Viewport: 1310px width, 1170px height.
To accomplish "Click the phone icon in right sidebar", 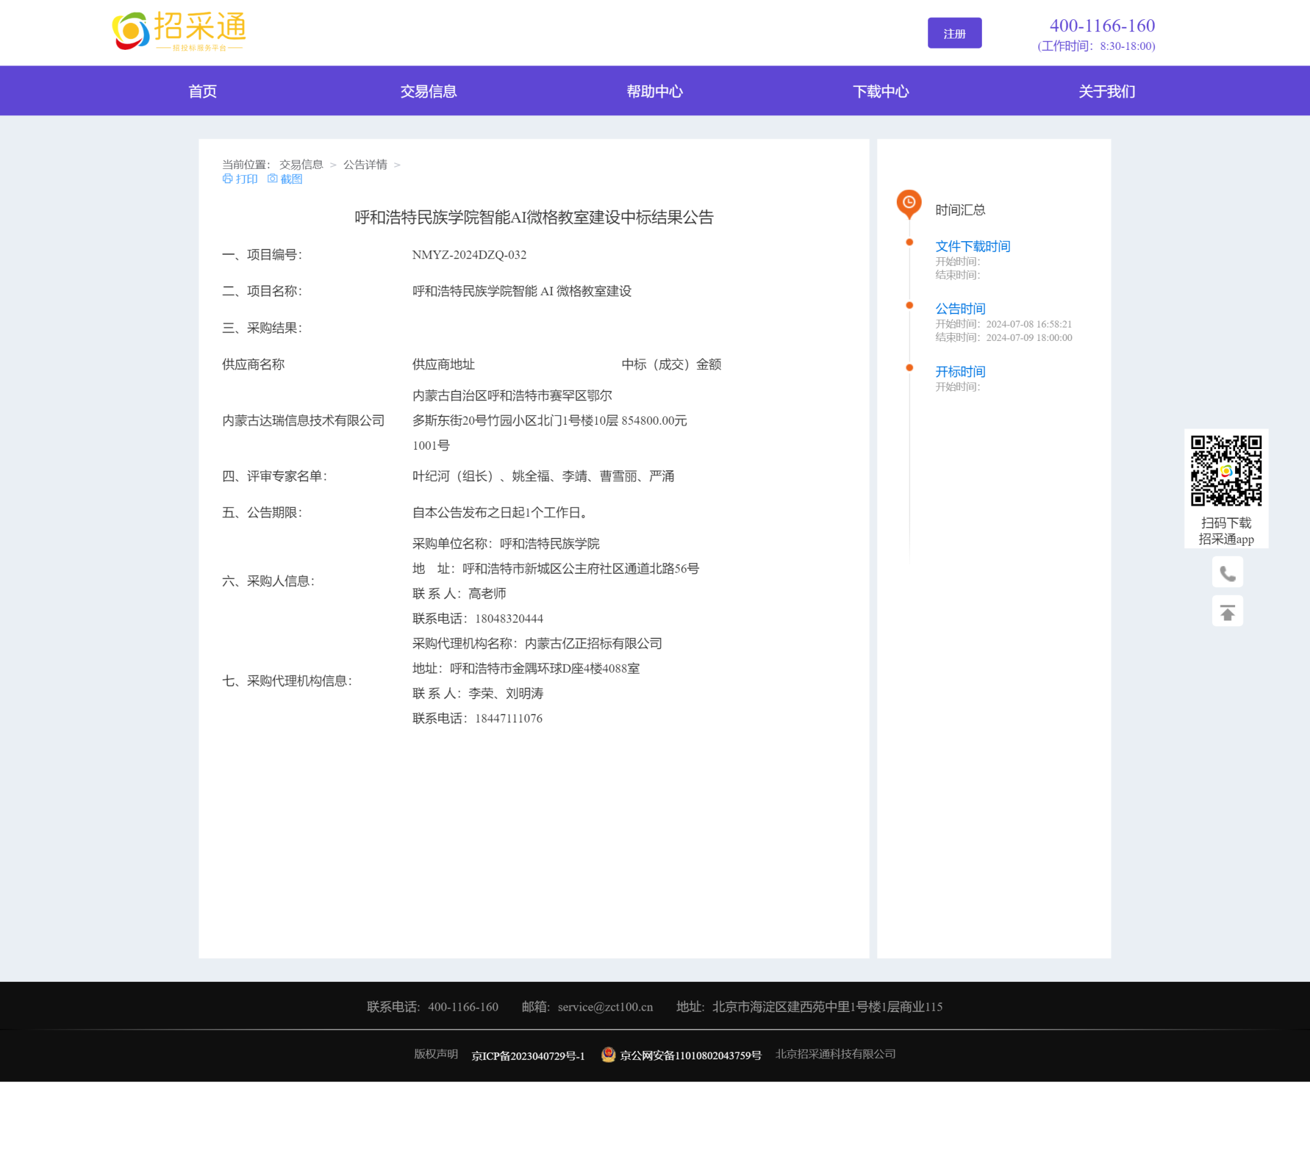I will (1227, 573).
